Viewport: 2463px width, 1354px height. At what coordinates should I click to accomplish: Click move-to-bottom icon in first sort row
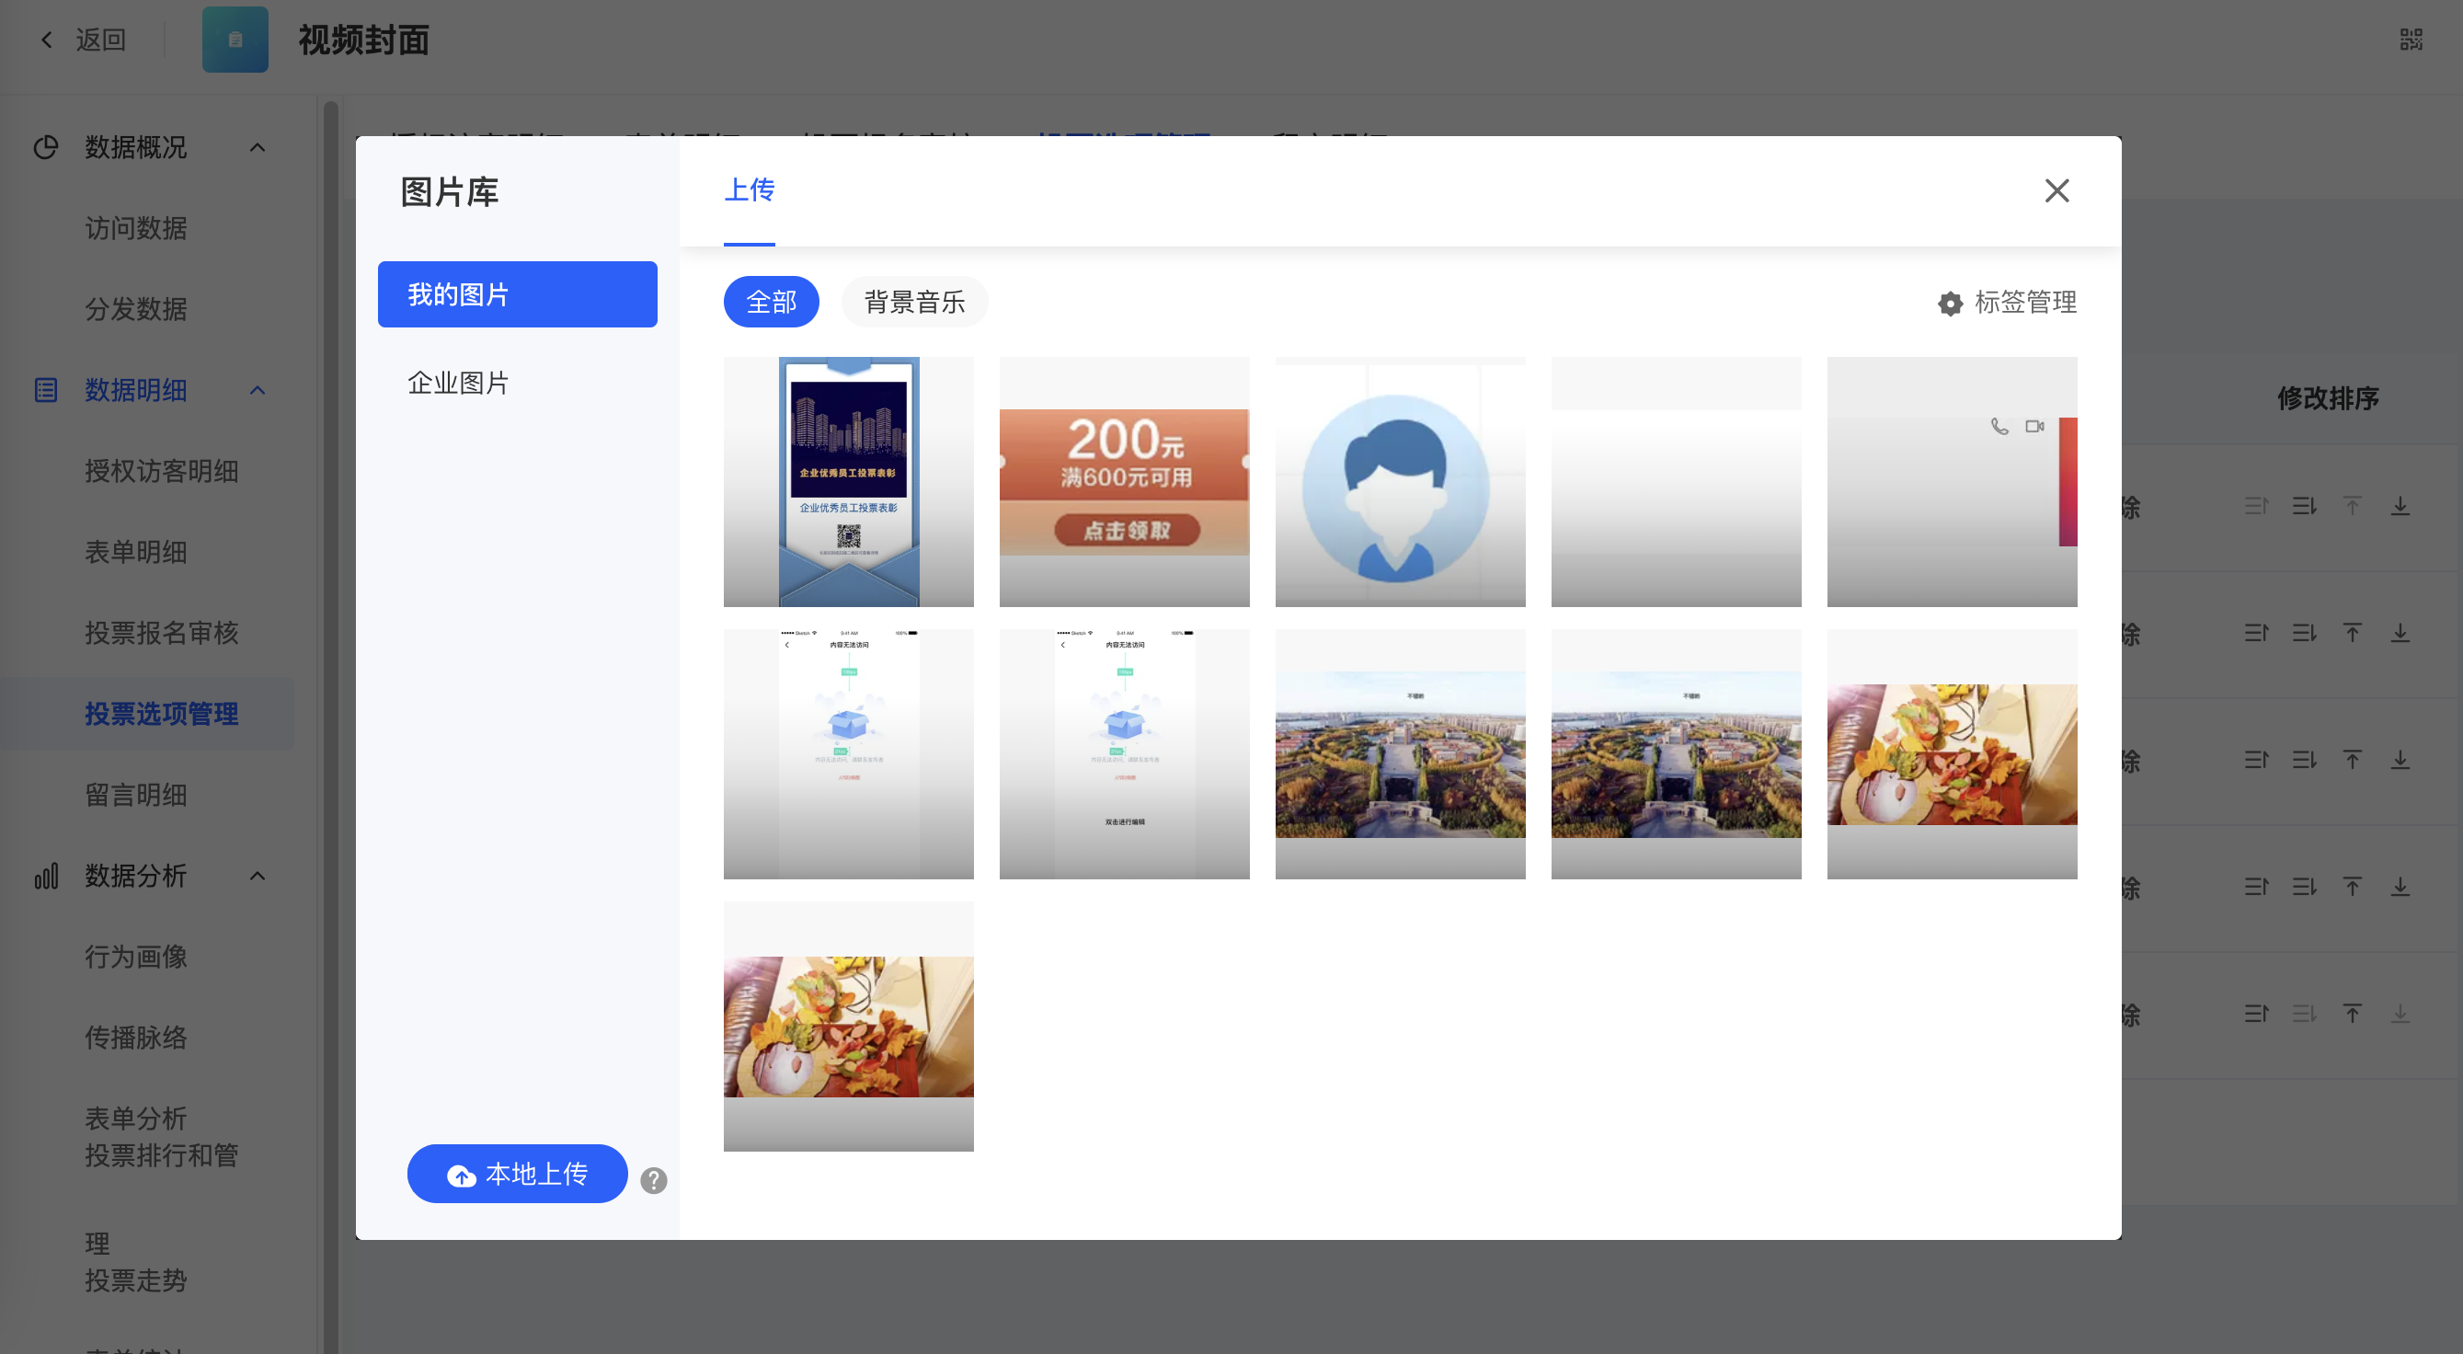pos(2400,506)
